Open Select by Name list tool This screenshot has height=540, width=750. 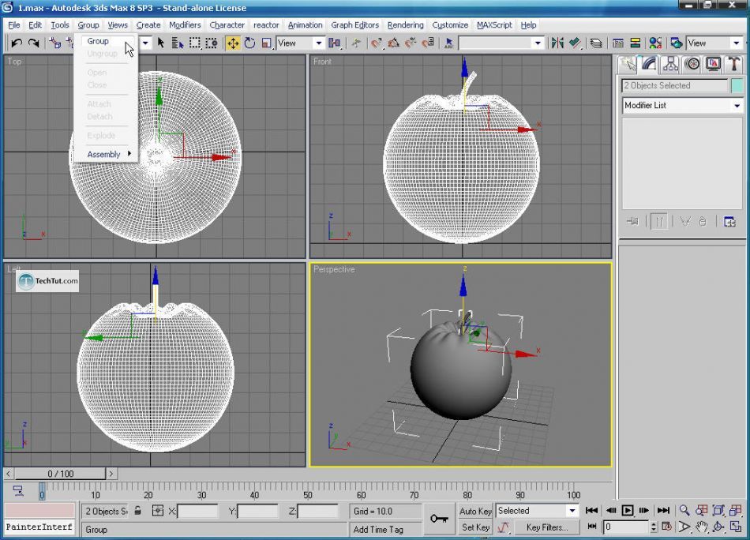[x=178, y=43]
